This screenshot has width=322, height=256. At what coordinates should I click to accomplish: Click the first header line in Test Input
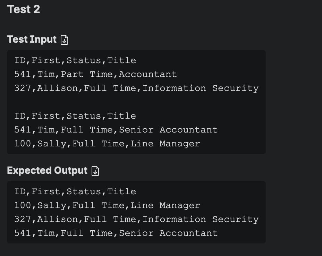click(75, 61)
